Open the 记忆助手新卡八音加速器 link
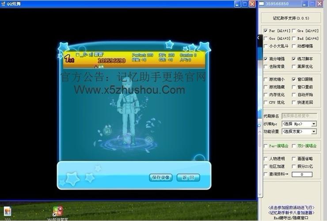327x221 pixels. (292, 213)
